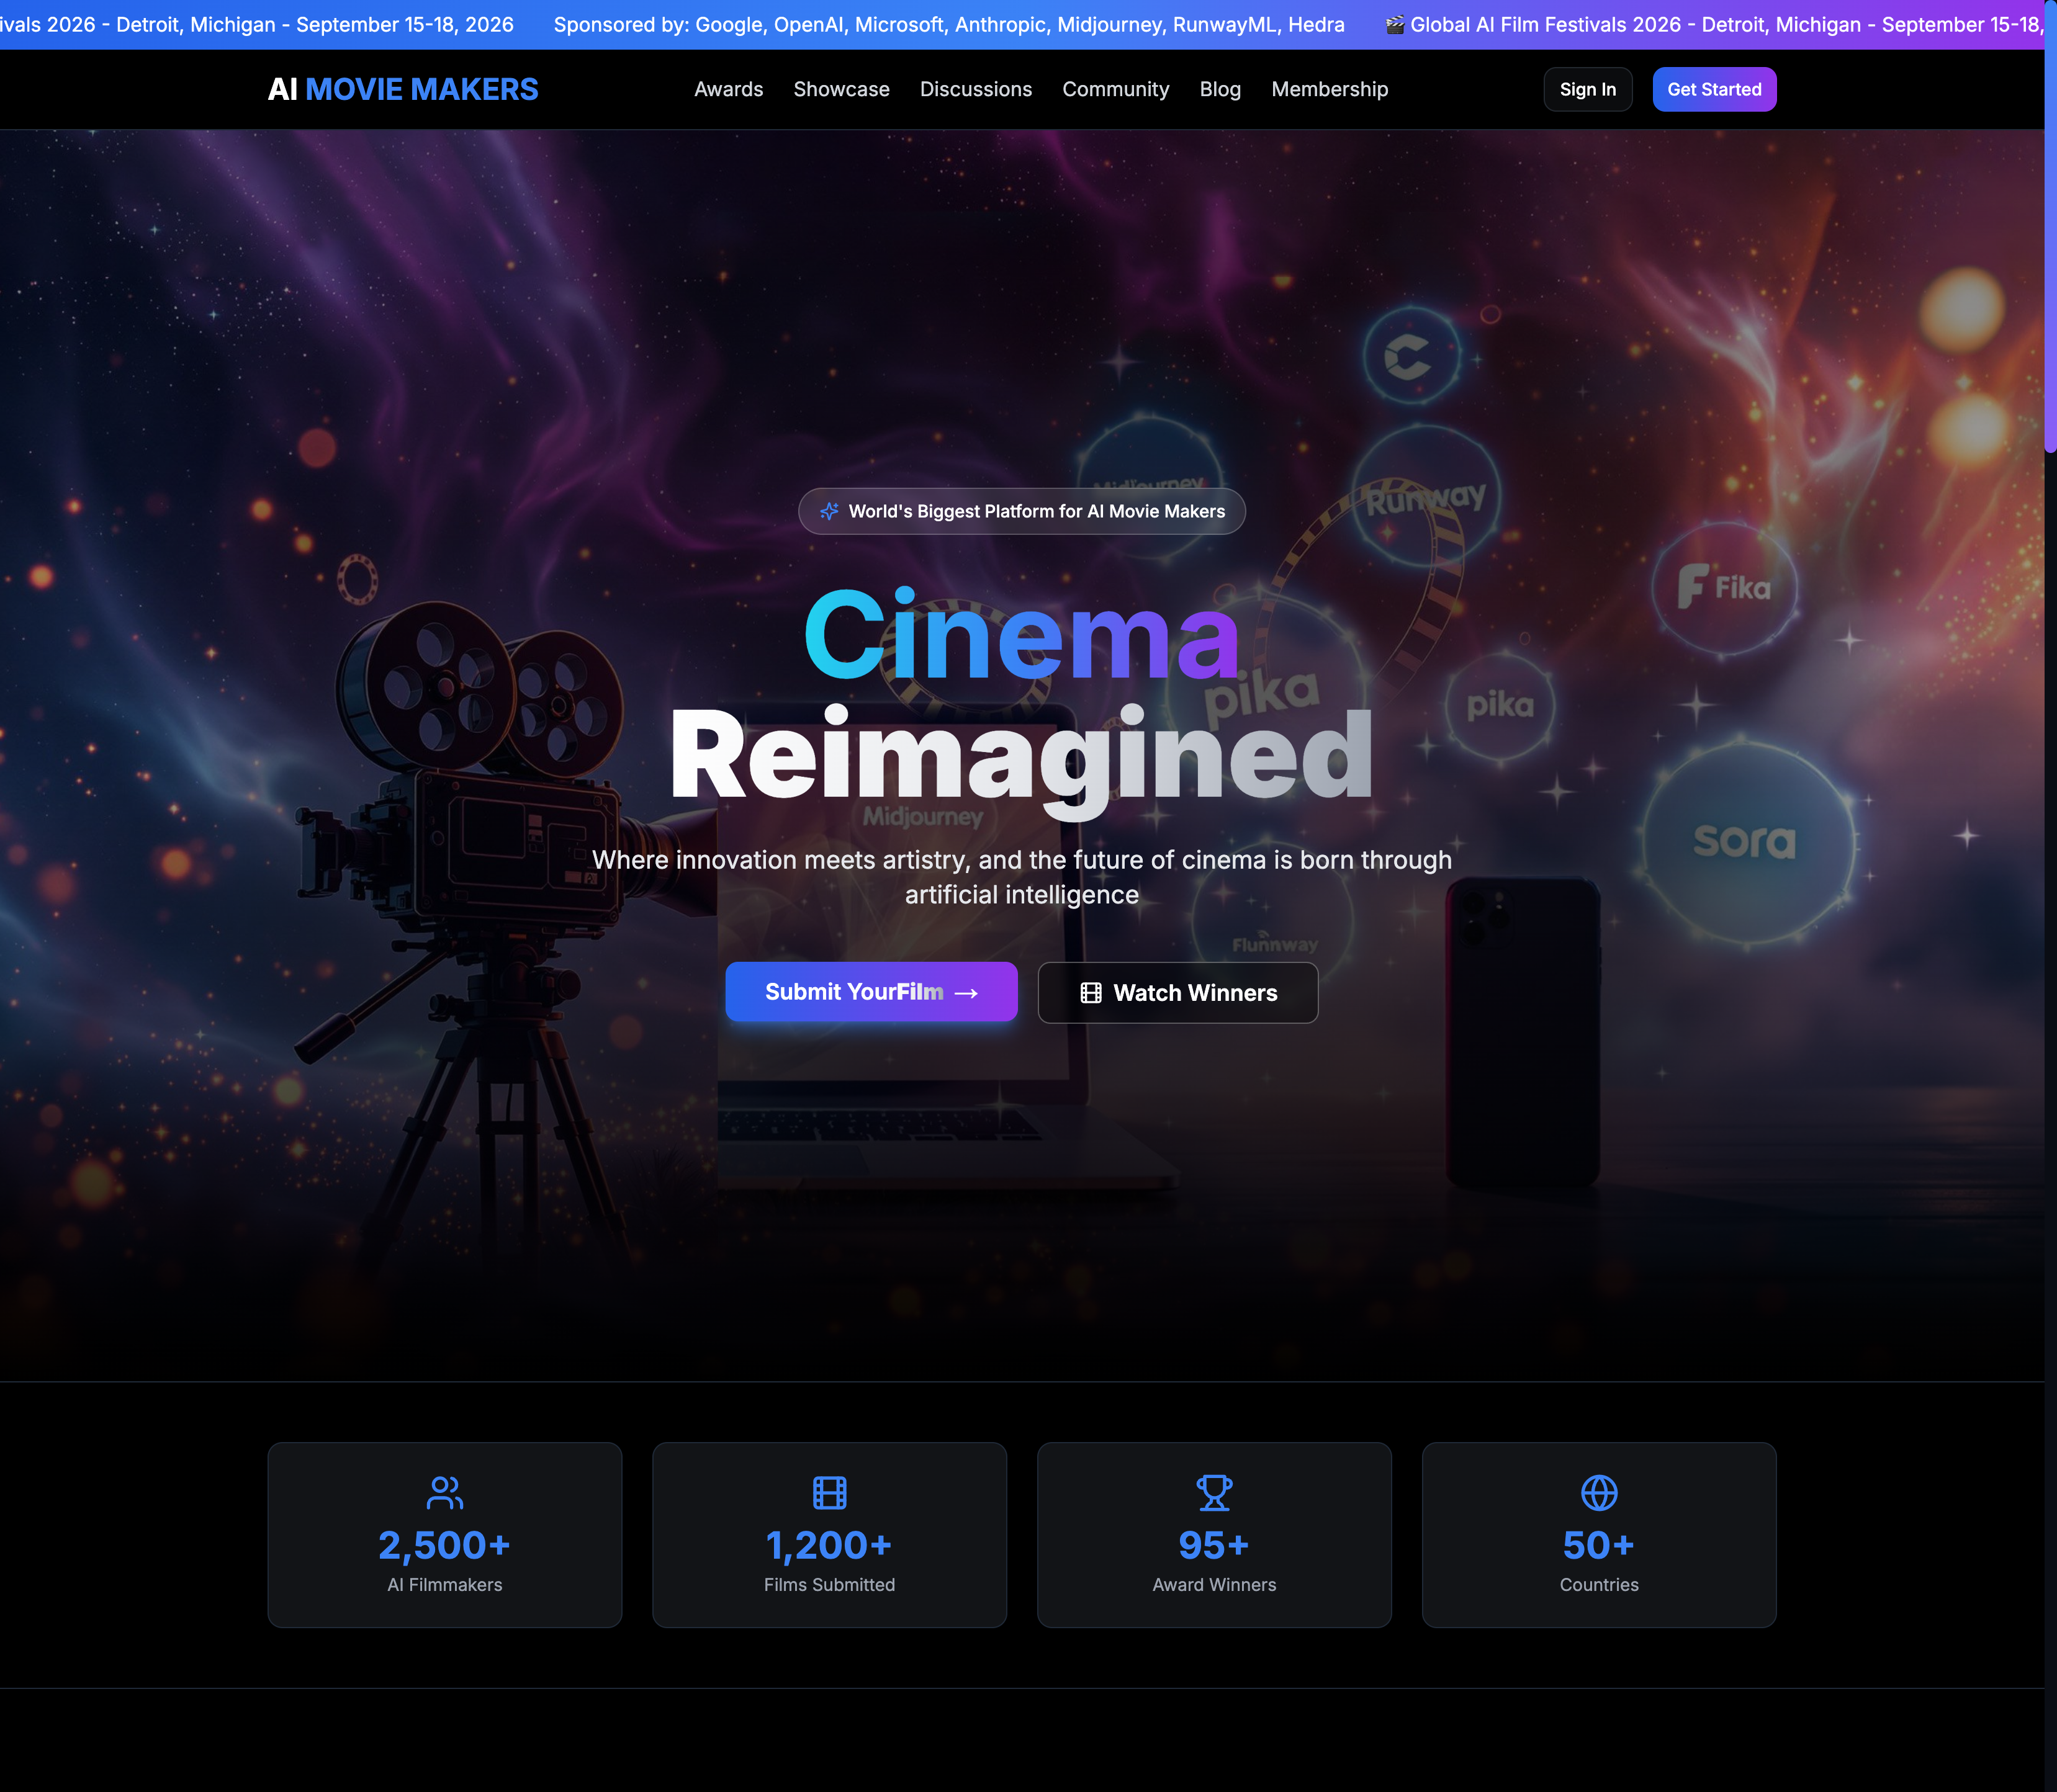Click the AI MOVIE MAKERS logo
This screenshot has width=2057, height=1792.
click(402, 89)
